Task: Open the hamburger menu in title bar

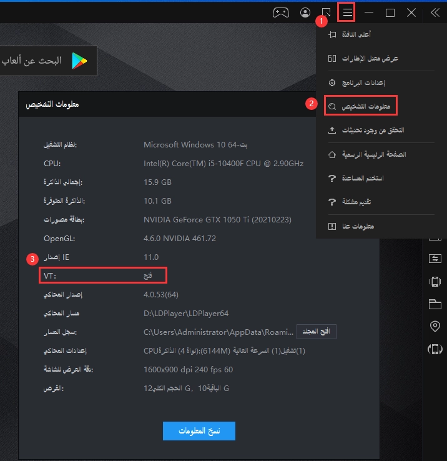Action: 347,12
